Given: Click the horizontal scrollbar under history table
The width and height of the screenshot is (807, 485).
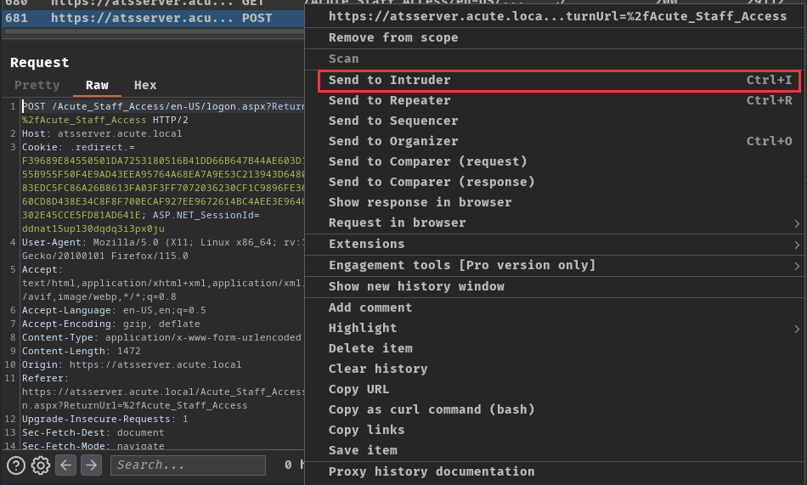Looking at the screenshot, I should (x=154, y=32).
